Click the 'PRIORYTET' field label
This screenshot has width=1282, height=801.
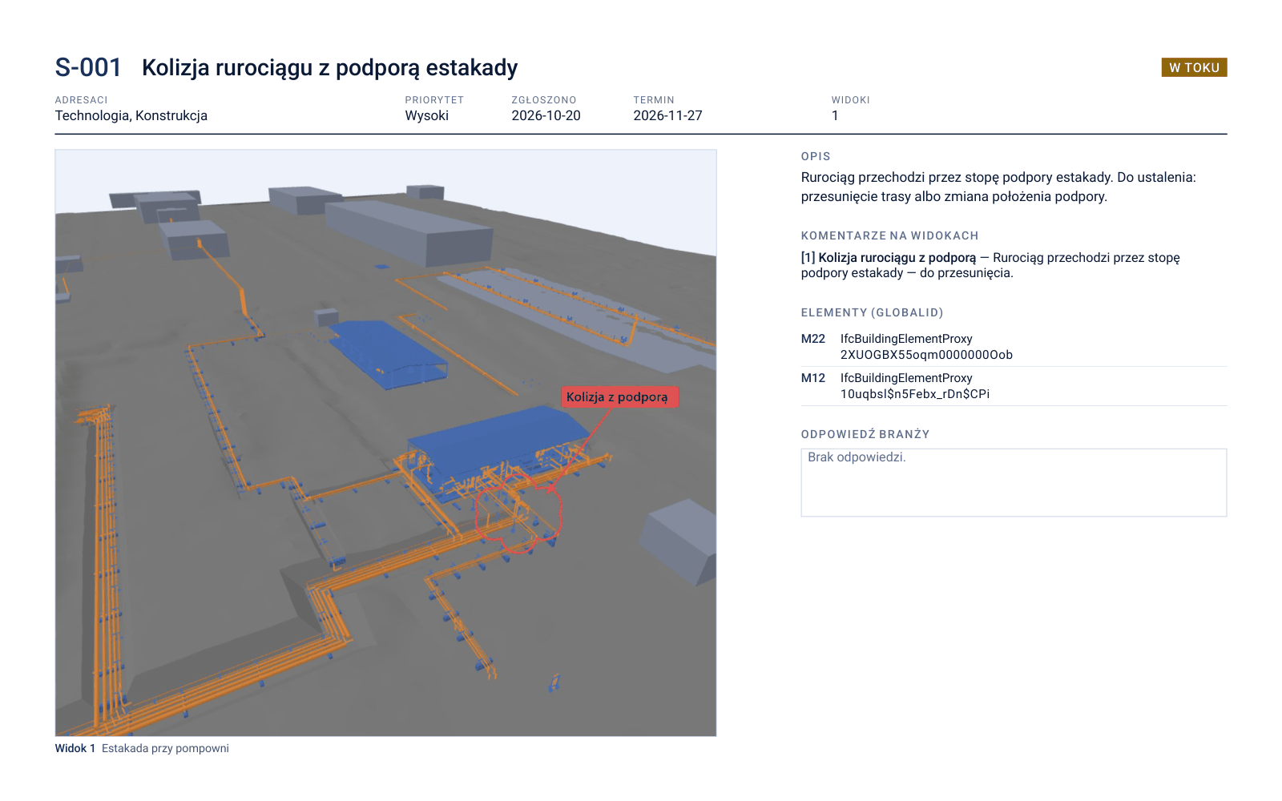tap(434, 100)
